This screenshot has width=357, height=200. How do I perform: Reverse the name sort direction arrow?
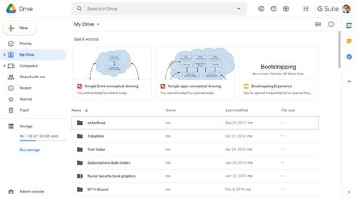click(86, 110)
